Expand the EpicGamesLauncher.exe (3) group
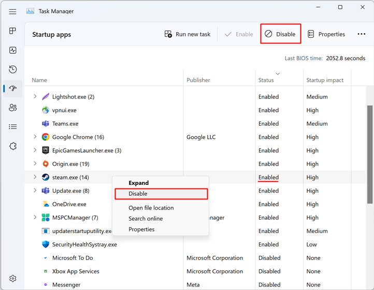The width and height of the screenshot is (374, 290). tap(35, 151)
